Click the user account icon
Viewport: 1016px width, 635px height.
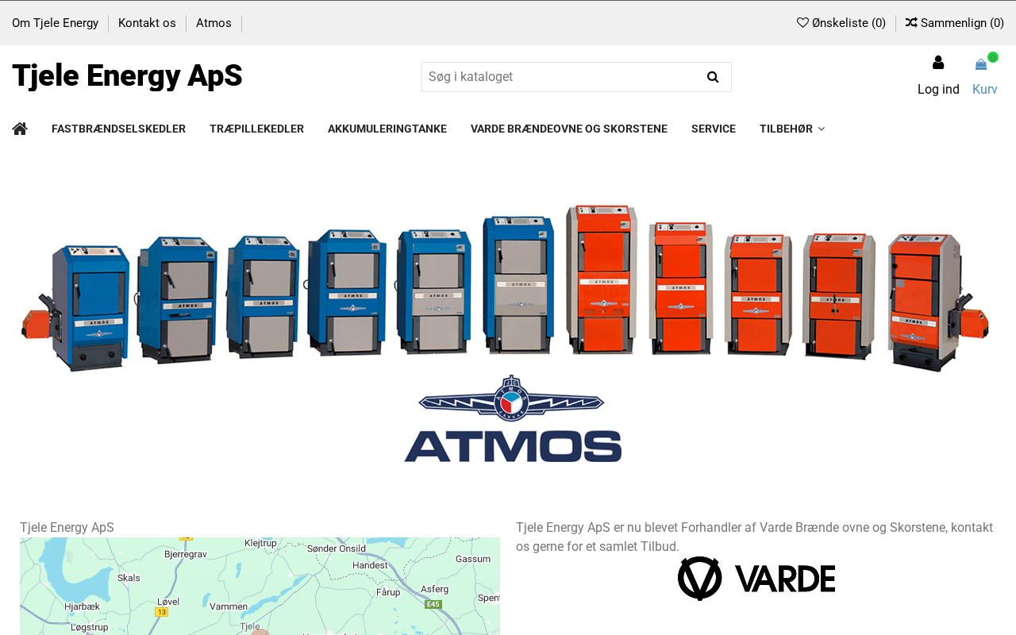(x=938, y=63)
